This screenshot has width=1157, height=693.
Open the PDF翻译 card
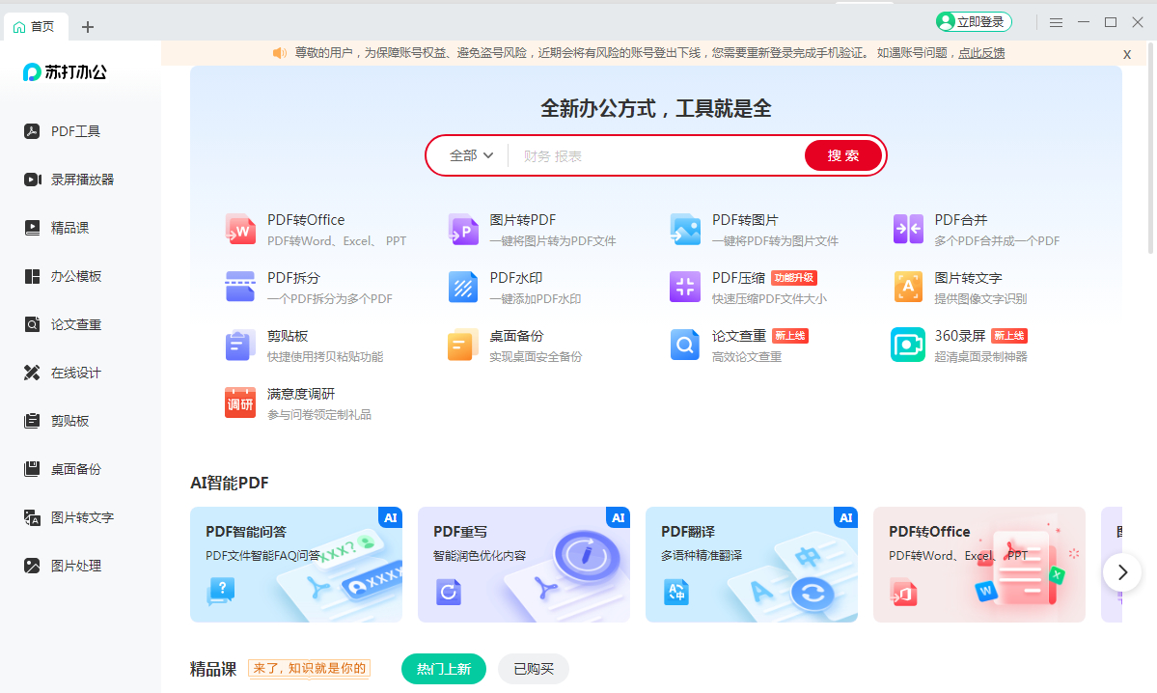click(x=752, y=565)
